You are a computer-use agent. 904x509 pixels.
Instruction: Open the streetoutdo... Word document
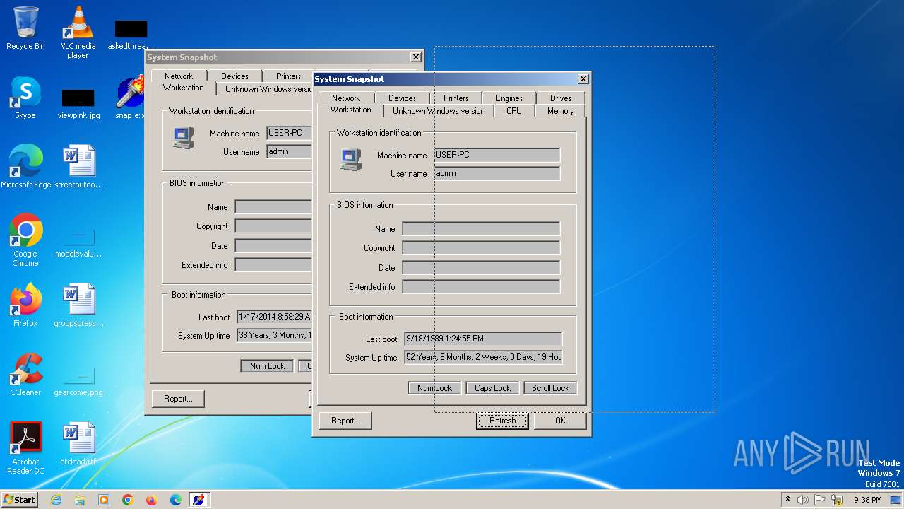[78, 167]
